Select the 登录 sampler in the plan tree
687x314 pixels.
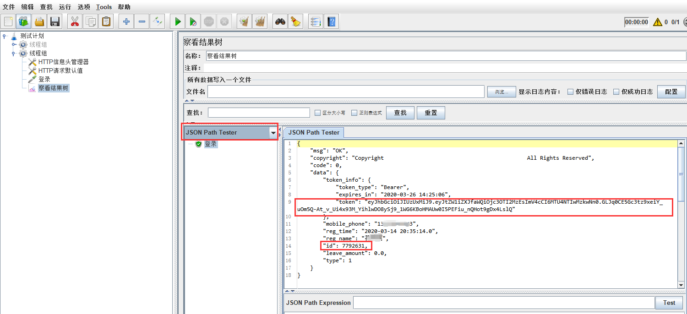44,79
